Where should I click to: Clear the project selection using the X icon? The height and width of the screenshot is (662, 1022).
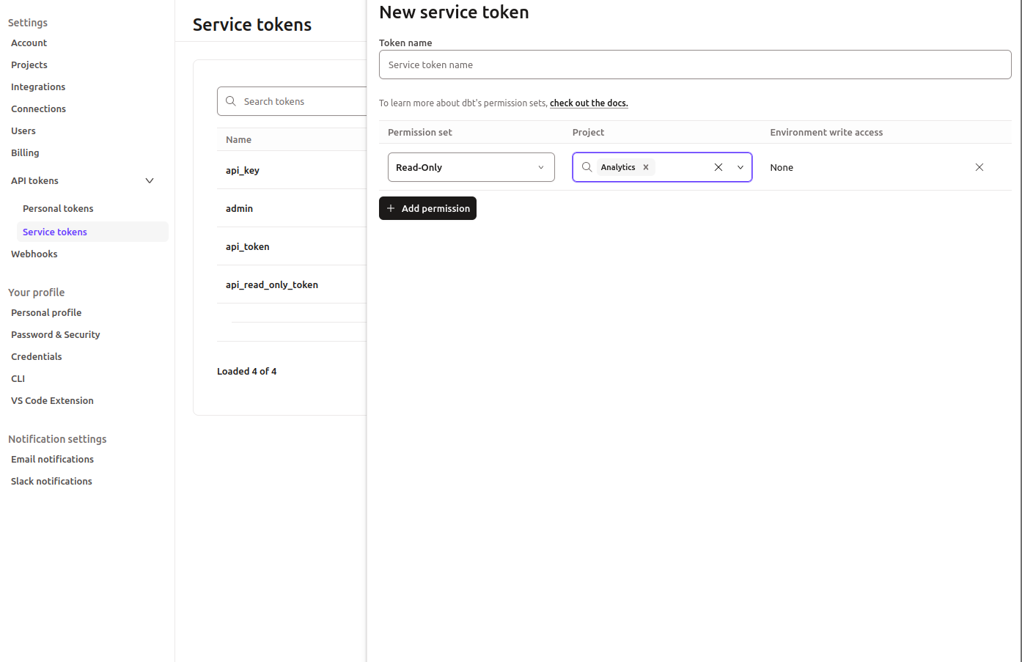[x=718, y=166]
